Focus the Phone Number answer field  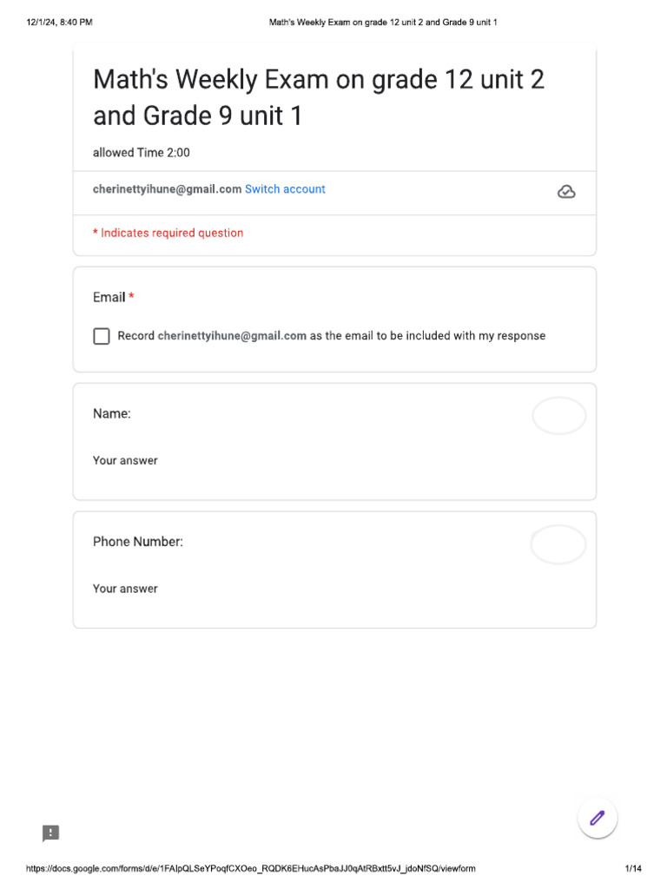(126, 589)
